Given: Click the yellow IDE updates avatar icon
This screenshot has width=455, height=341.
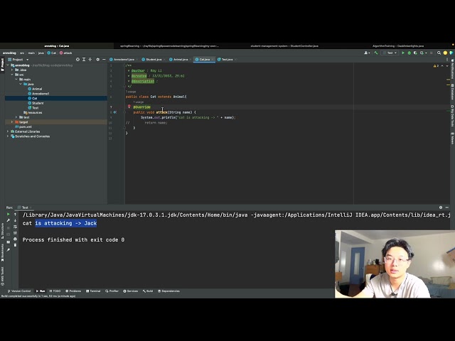Looking at the screenshot, I should 446,53.
